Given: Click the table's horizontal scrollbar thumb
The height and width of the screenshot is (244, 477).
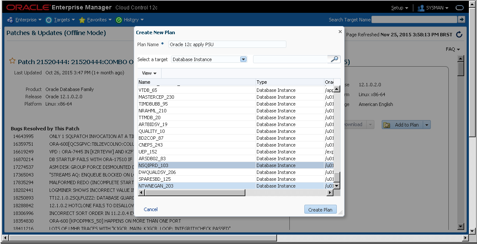Looking at the screenshot, I should click(x=195, y=193).
